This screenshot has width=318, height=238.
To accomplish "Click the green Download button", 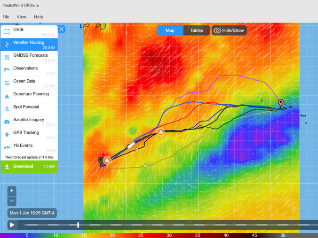I will 29,166.
